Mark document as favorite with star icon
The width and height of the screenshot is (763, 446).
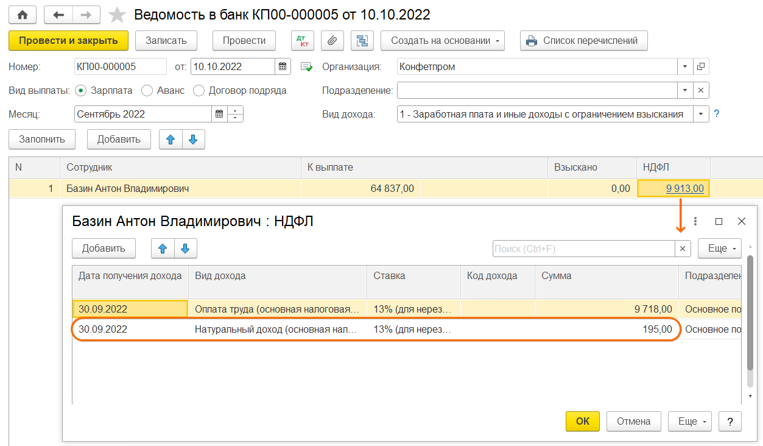[x=117, y=15]
